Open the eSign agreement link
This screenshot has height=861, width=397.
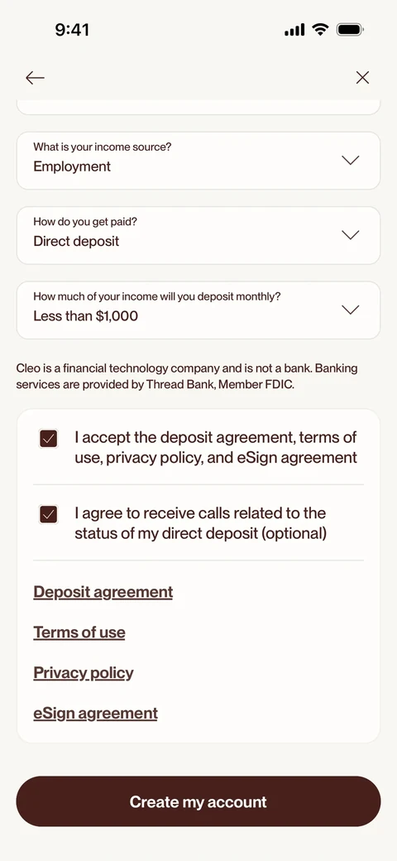(x=95, y=714)
